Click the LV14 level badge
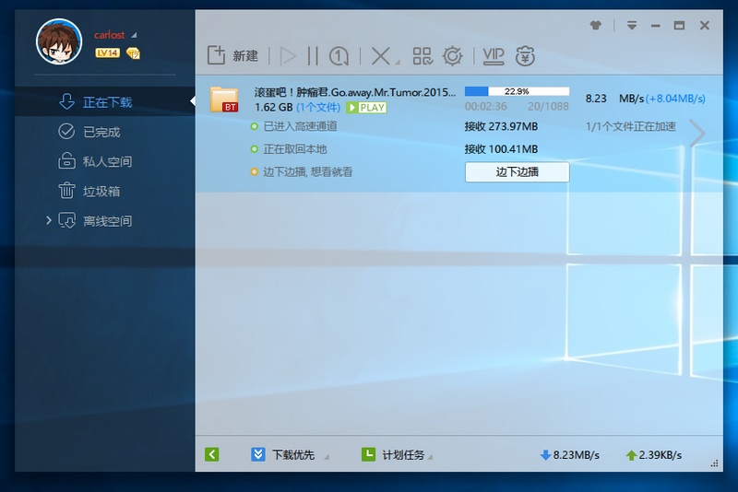This screenshot has width=738, height=492. (x=107, y=53)
